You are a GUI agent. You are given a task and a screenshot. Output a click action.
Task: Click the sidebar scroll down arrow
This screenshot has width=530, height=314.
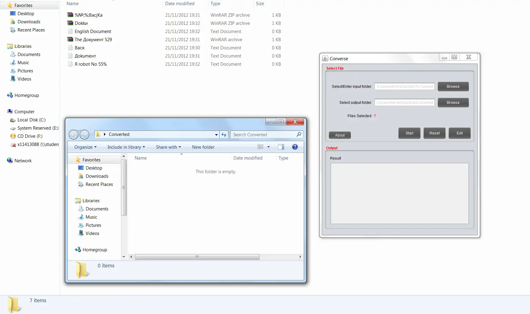point(124,257)
